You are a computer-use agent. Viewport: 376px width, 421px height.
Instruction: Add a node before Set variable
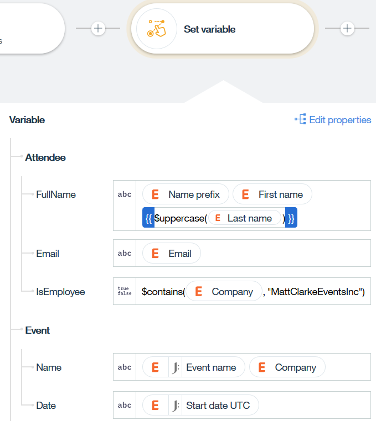(98, 29)
